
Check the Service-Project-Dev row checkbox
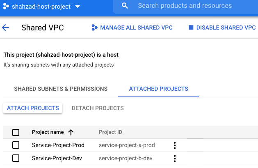click(16, 158)
